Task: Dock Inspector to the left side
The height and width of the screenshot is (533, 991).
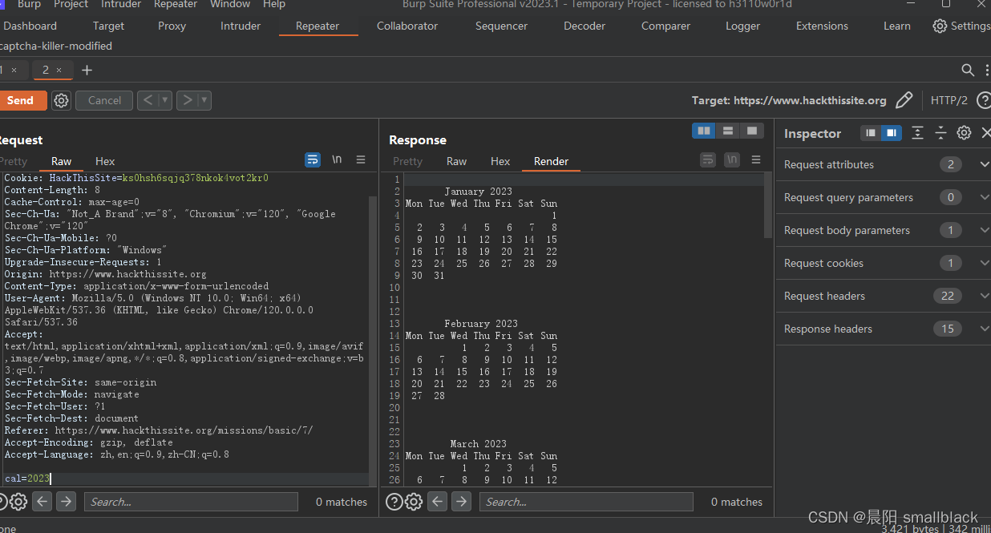Action: point(871,133)
